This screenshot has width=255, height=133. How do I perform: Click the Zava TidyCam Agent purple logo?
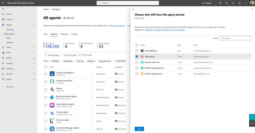pos(52,105)
